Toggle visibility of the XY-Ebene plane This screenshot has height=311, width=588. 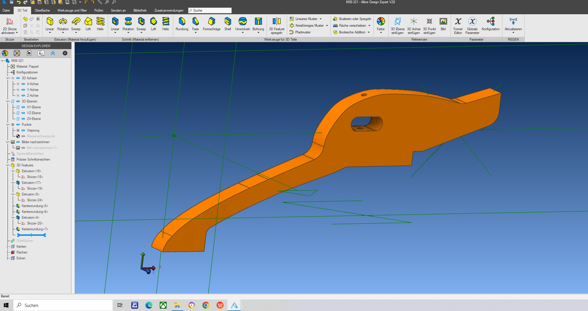(x=23, y=107)
